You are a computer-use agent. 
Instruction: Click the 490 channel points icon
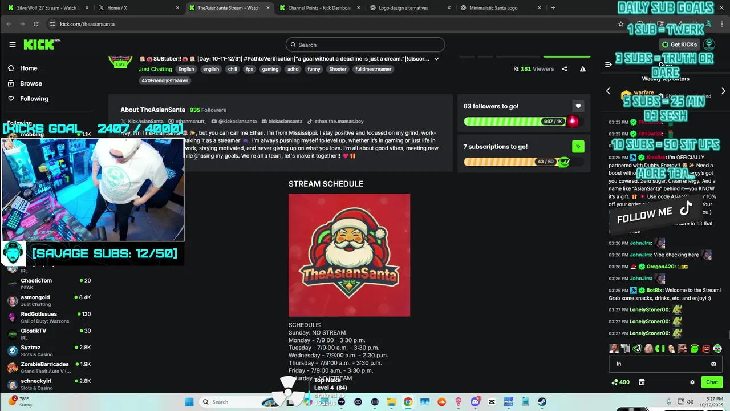point(620,382)
